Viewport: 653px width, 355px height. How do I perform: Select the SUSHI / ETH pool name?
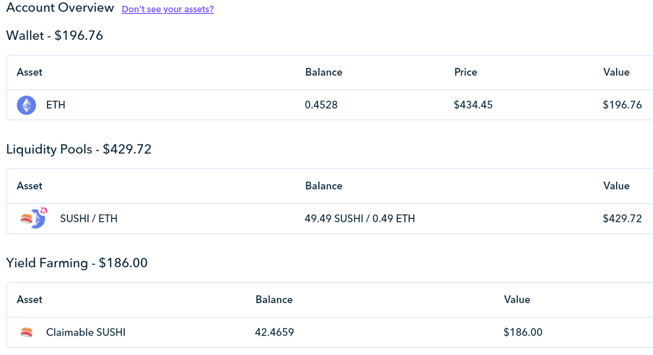[x=89, y=219]
